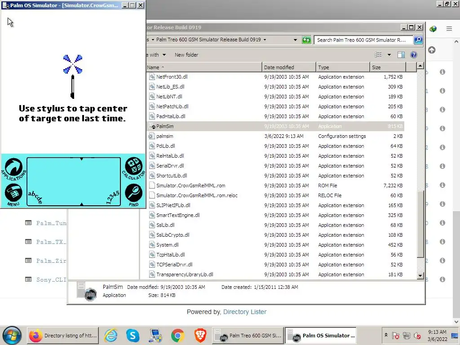
Task: Open the Explorer help question mark icon
Action: click(414, 55)
